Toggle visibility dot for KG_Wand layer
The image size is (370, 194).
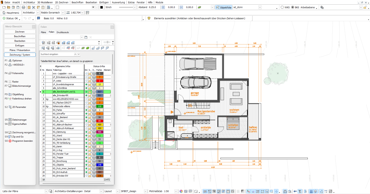86,135
